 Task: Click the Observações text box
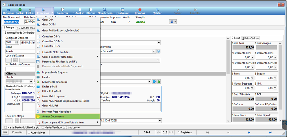click(x=92, y=107)
